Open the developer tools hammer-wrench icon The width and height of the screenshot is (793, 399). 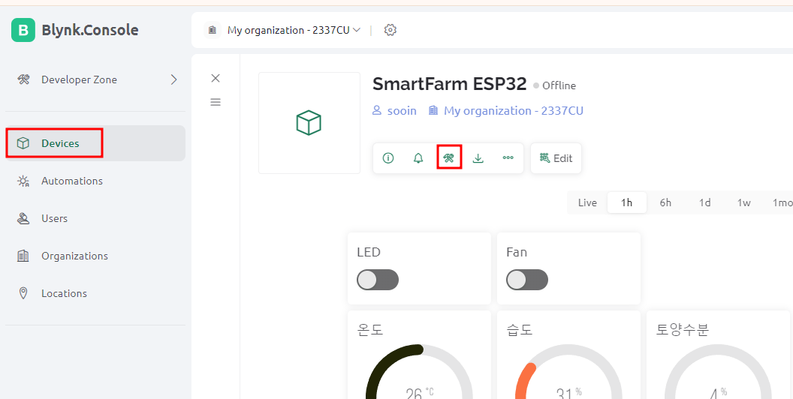tap(448, 158)
